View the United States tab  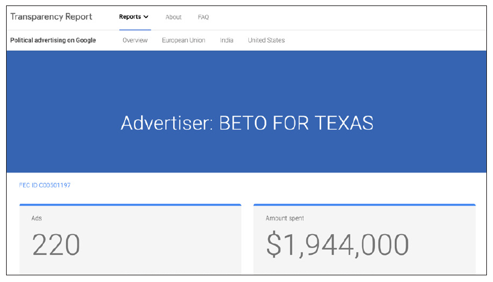tap(266, 41)
